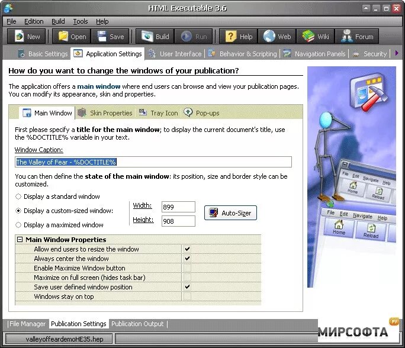Collapse Main Window Properties section
This screenshot has width=405, height=348.
point(20,240)
